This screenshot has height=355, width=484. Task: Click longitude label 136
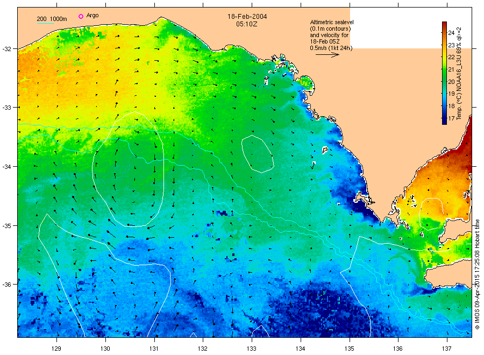coord(398,349)
